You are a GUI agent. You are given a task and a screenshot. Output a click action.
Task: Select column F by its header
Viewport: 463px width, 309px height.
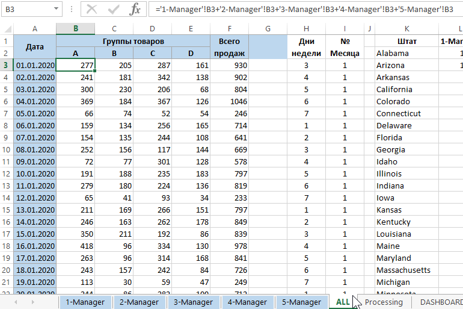229,29
